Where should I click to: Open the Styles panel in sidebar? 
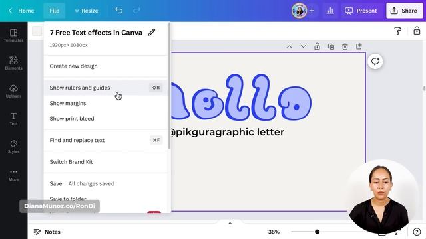[13, 147]
